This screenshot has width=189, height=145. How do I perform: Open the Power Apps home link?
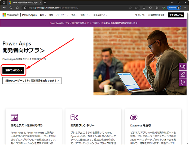tap(29, 15)
